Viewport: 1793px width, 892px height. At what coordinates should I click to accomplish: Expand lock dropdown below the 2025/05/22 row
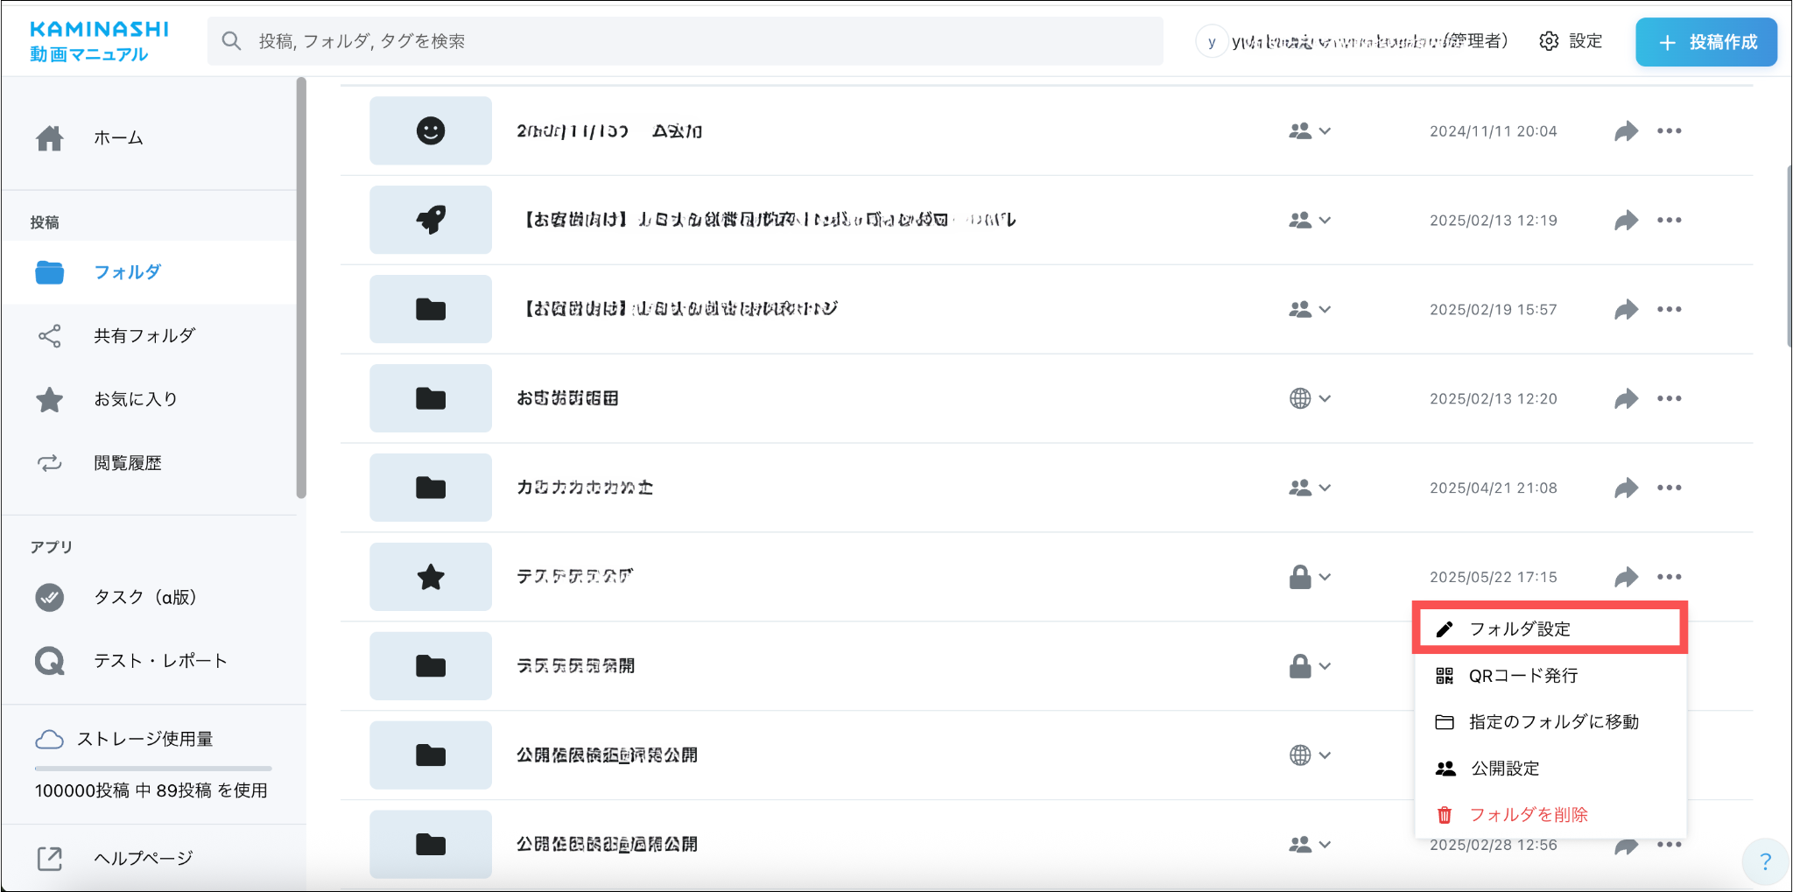point(1310,667)
